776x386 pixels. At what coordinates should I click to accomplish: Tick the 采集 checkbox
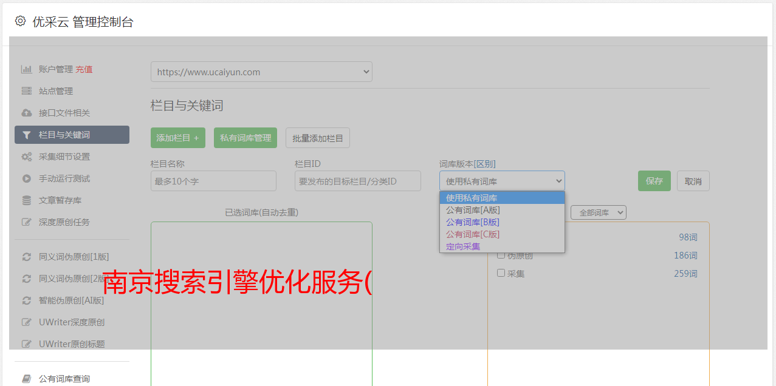coord(501,273)
